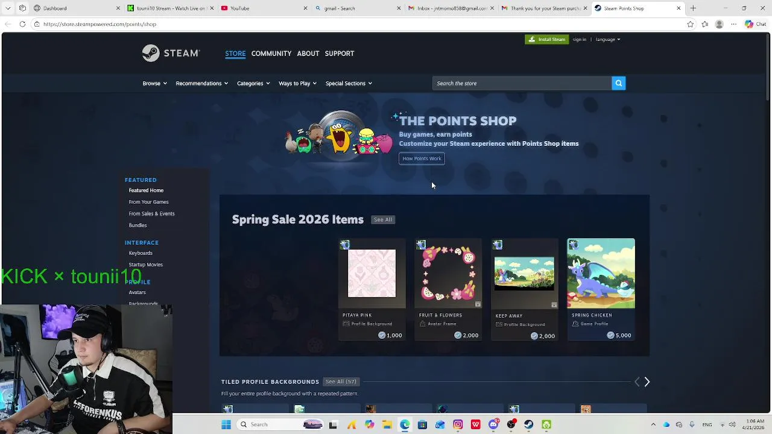The image size is (772, 434).
Task: Show hidden system tray icons
Action: click(653, 424)
